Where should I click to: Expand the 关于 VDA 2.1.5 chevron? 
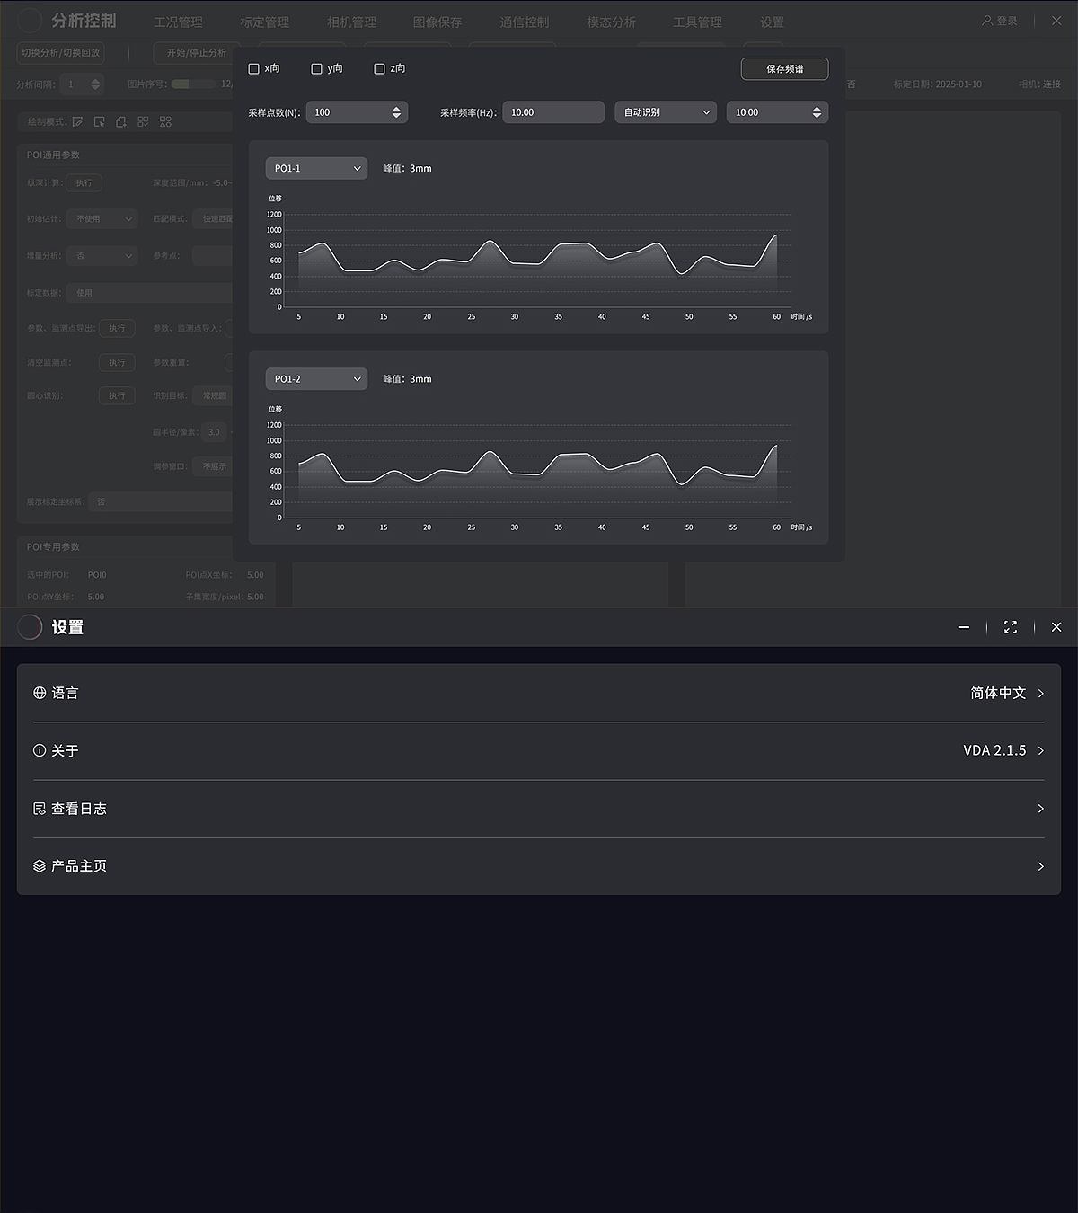(1041, 750)
